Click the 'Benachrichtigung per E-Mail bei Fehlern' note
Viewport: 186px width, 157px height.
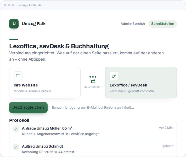point(93,107)
